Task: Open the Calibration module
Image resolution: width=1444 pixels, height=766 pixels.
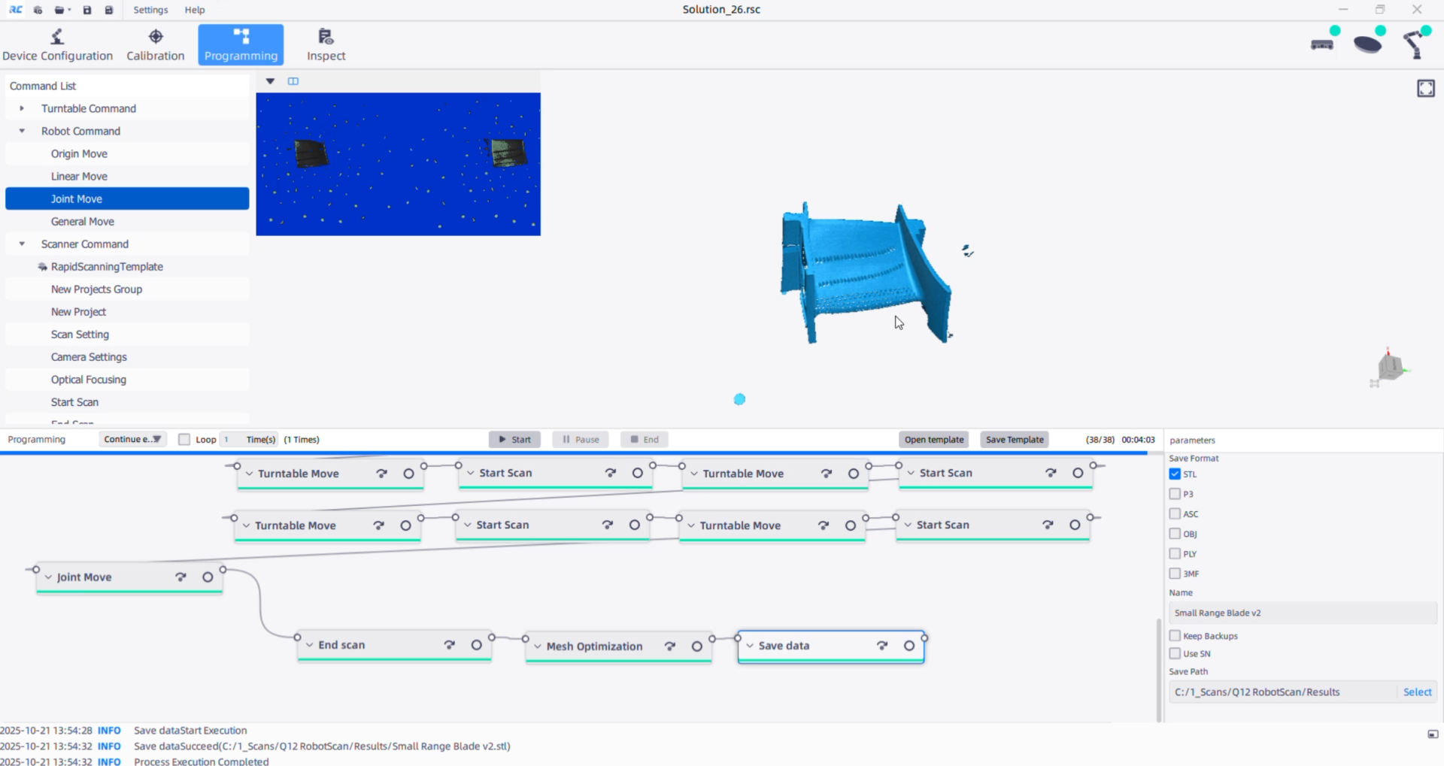Action: coord(155,45)
